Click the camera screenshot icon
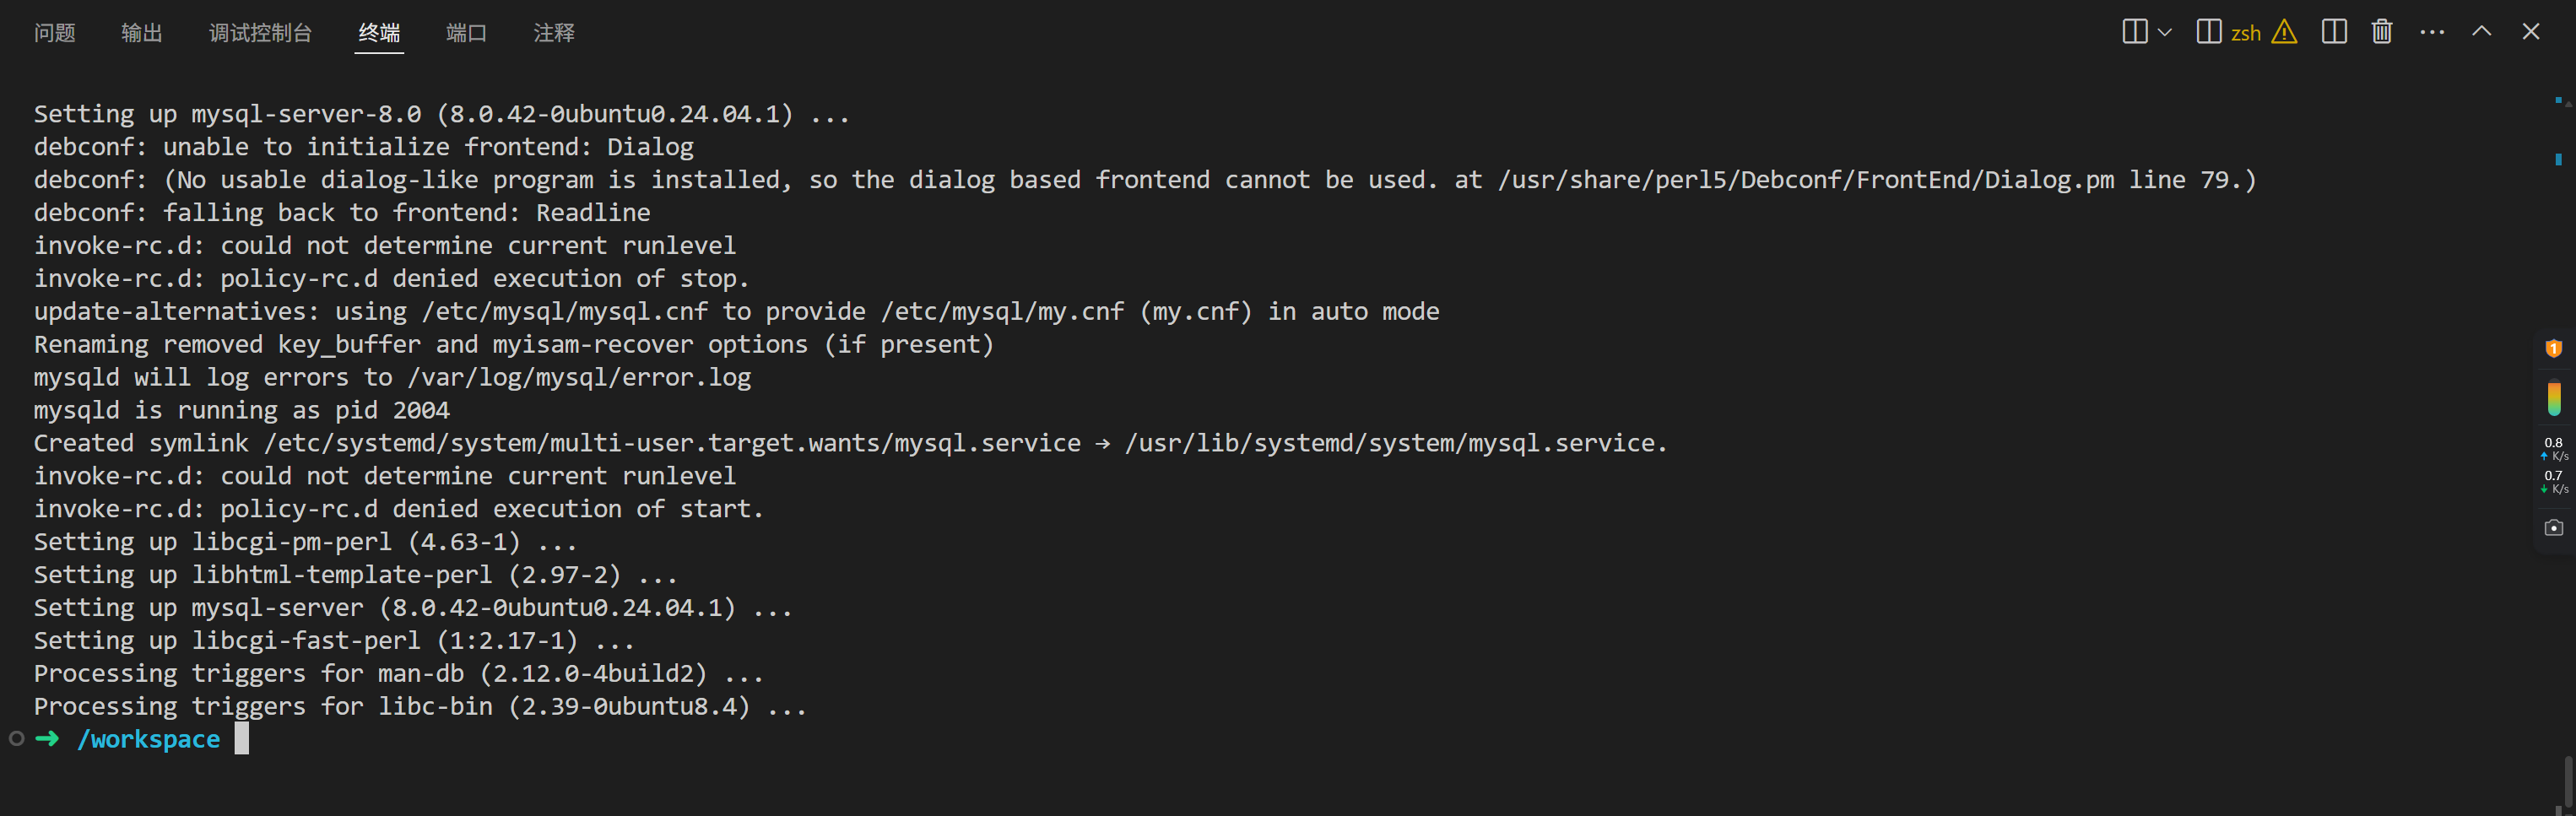The height and width of the screenshot is (816, 2576). (x=2553, y=527)
